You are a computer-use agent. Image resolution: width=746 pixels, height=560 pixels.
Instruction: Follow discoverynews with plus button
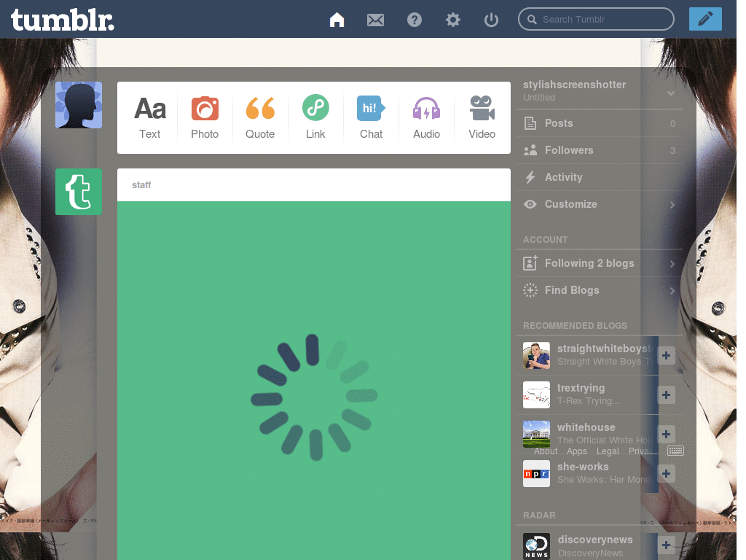tap(666, 545)
